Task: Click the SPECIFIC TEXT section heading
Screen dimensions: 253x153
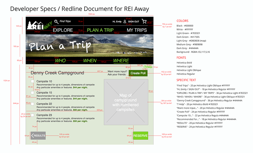Action: point(186,80)
